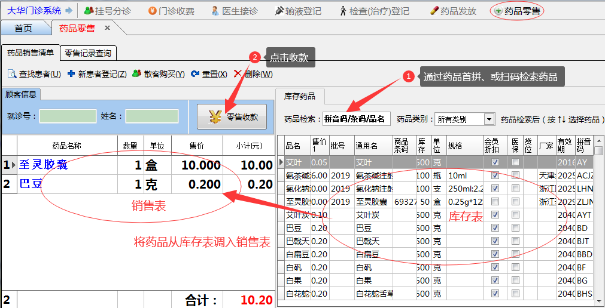
Task: Click the yen icon on 零售收款
Action: click(215, 116)
